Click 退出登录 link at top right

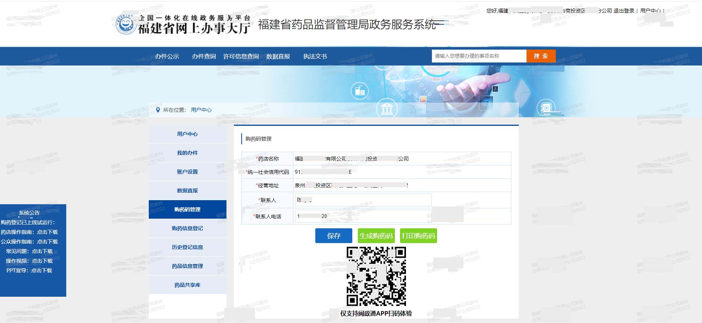624,11
